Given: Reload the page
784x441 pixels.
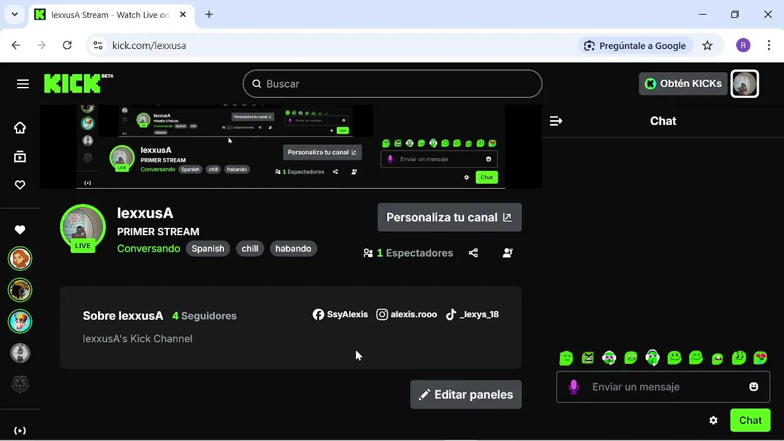Looking at the screenshot, I should tap(67, 45).
